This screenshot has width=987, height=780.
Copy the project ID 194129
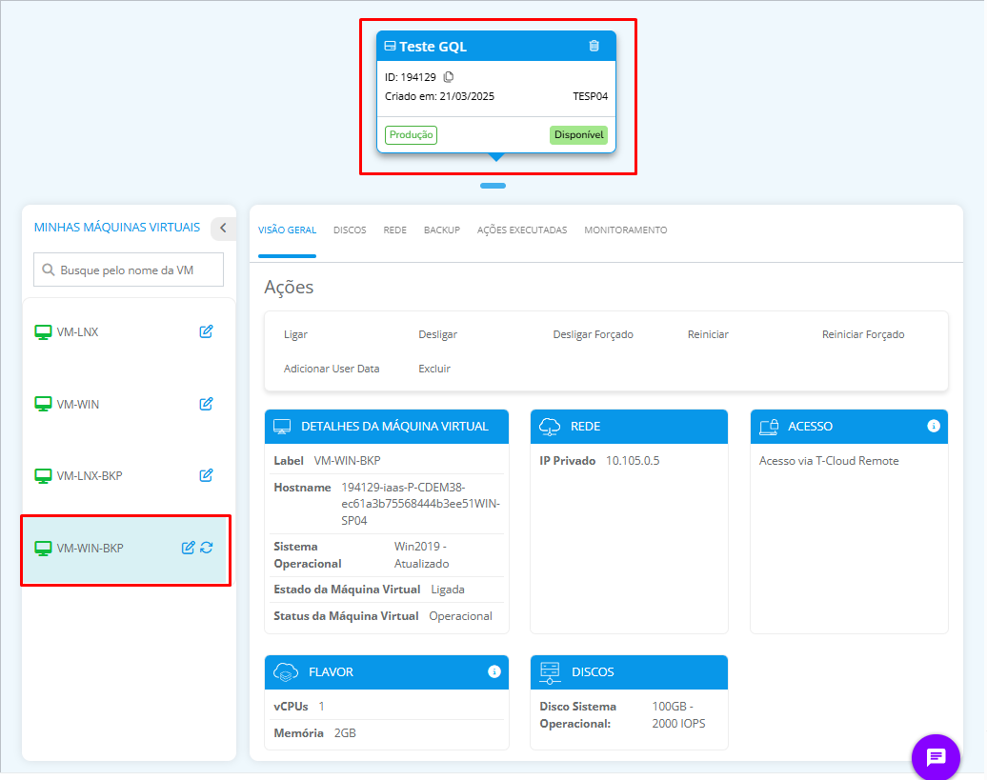pyautogui.click(x=449, y=77)
